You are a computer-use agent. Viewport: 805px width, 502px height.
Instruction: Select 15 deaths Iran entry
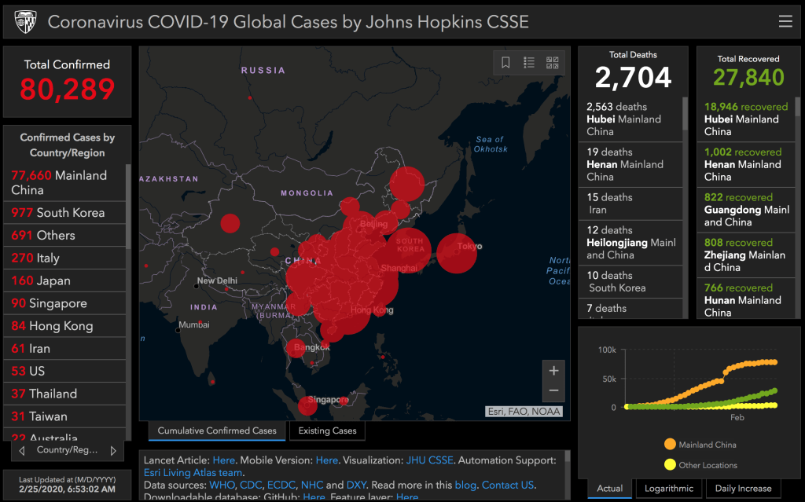(x=630, y=203)
